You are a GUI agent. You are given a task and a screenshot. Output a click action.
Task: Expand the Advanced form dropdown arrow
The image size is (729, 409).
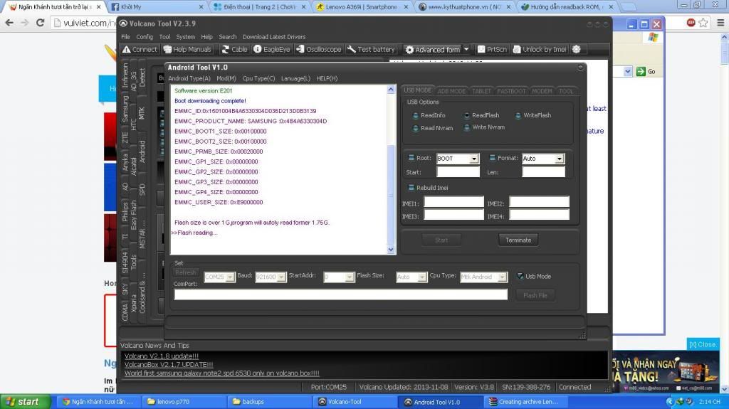point(466,49)
